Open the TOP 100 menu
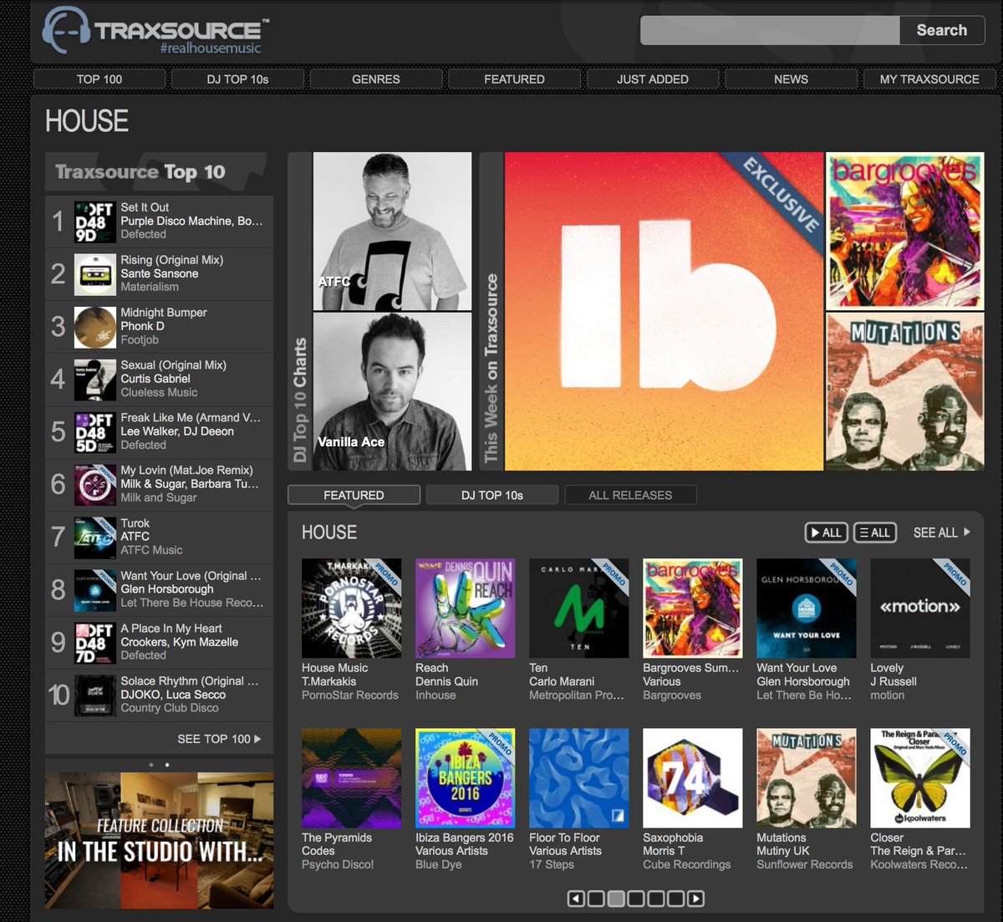Viewport: 1003px width, 922px height. coord(99,79)
